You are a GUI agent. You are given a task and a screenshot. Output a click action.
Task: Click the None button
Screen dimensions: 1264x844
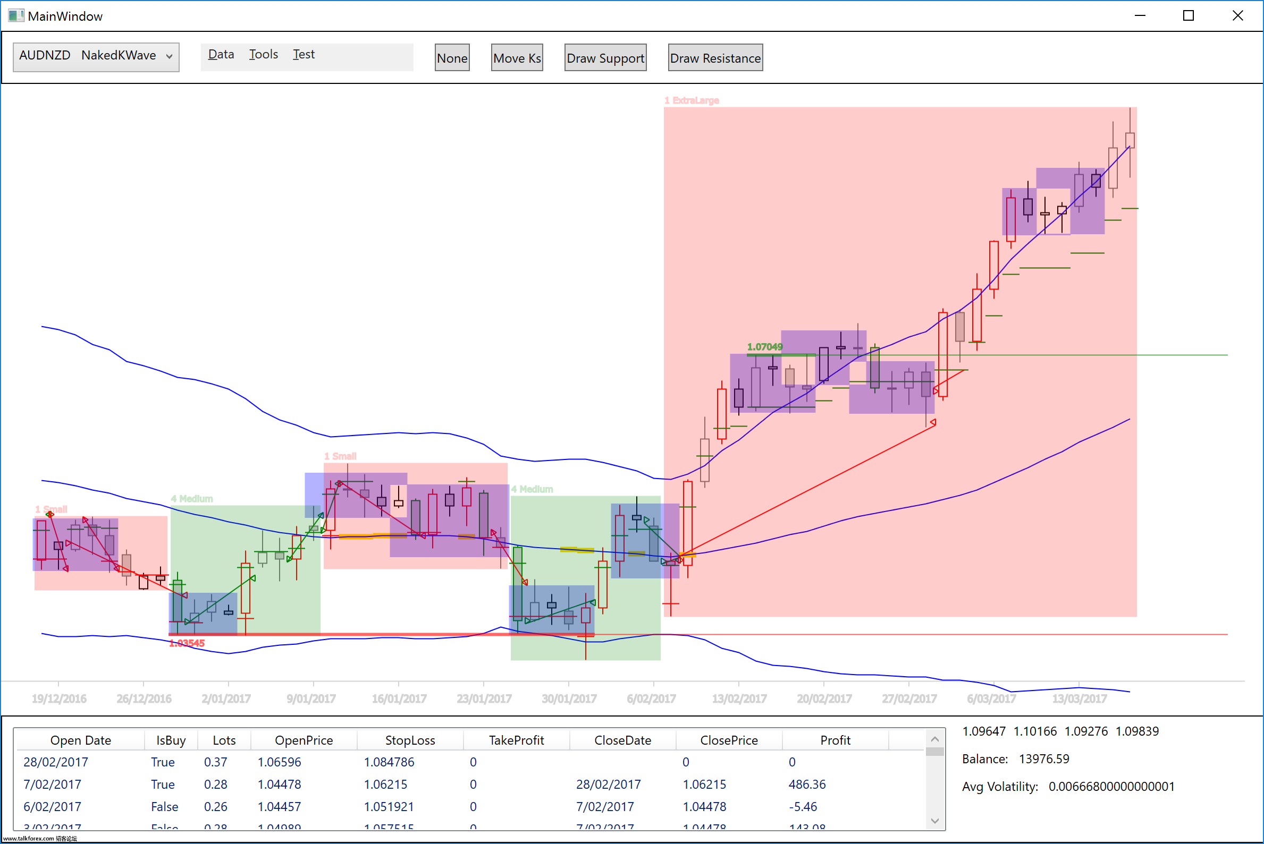[x=452, y=57]
